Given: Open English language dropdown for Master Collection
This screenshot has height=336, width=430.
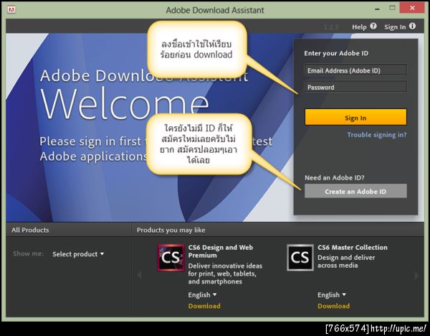Looking at the screenshot, I should pyautogui.click(x=332, y=295).
